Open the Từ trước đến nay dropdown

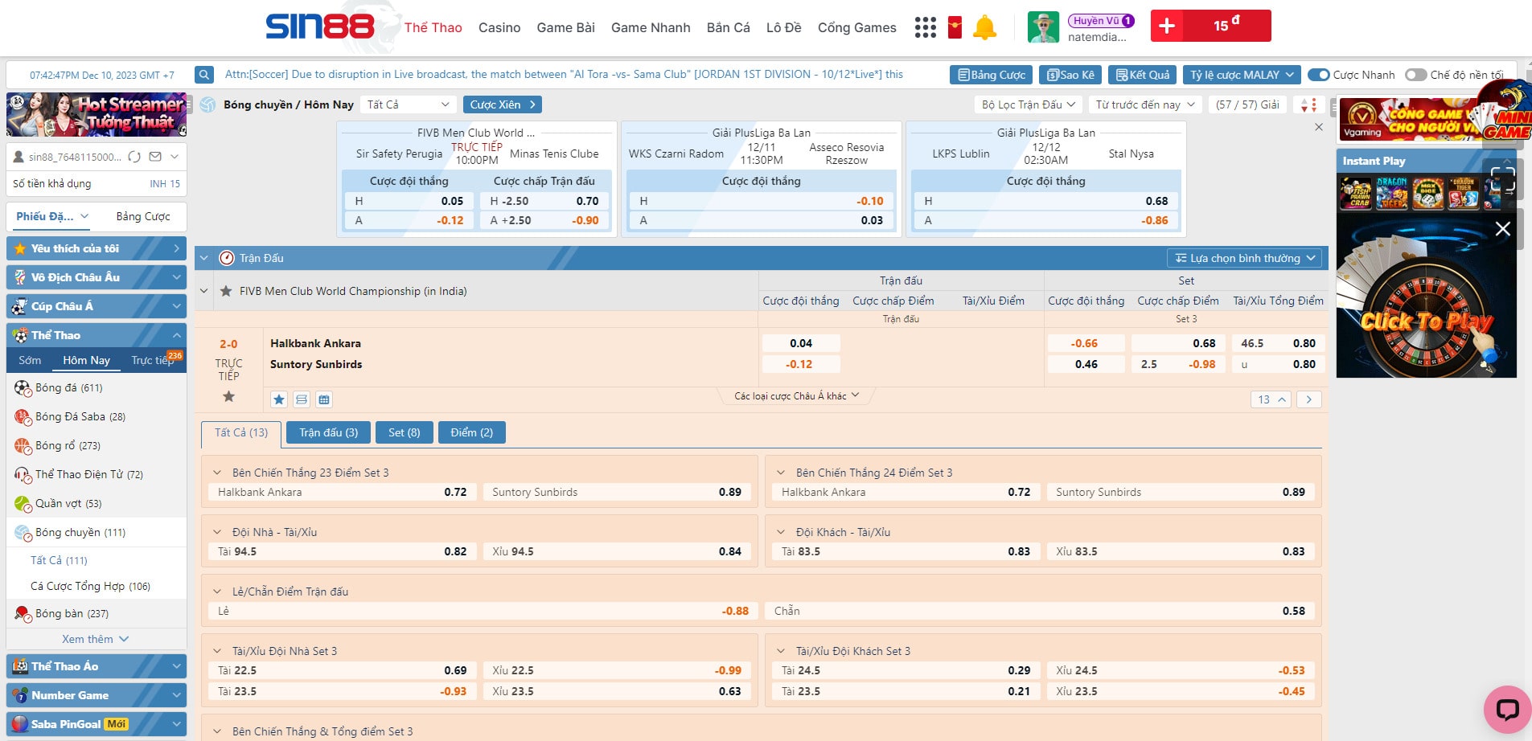pyautogui.click(x=1145, y=104)
